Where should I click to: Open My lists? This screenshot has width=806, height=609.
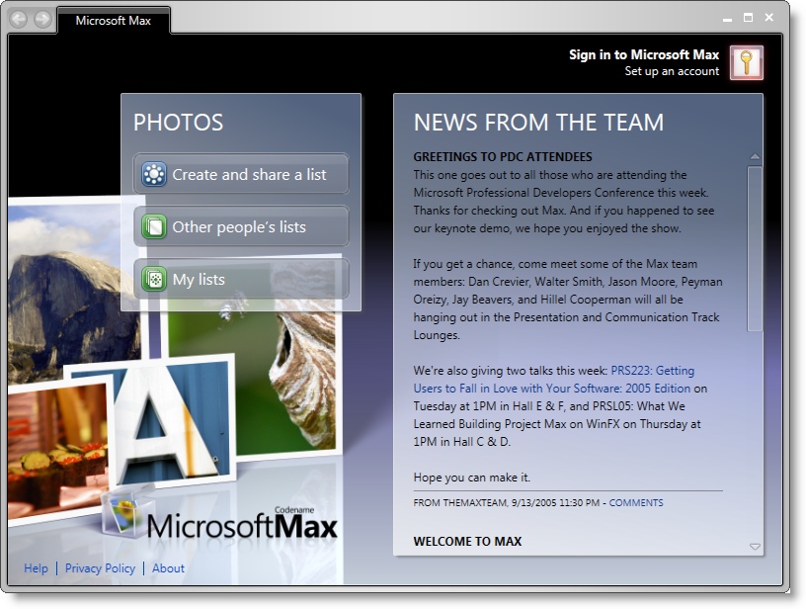point(199,280)
